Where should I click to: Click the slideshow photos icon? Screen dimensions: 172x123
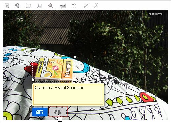63,6
